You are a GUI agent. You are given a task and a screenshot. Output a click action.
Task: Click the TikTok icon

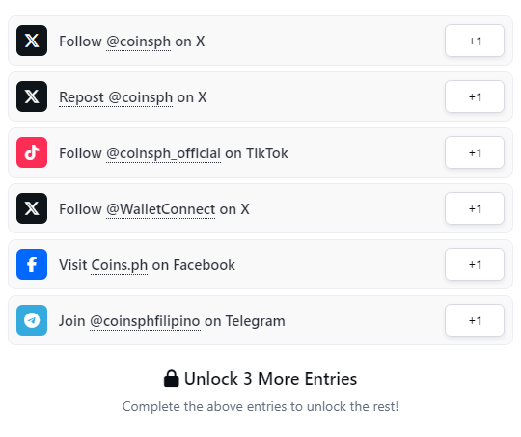[x=32, y=152]
